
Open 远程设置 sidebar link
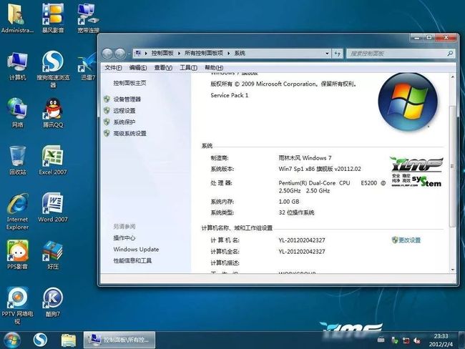click(x=124, y=111)
